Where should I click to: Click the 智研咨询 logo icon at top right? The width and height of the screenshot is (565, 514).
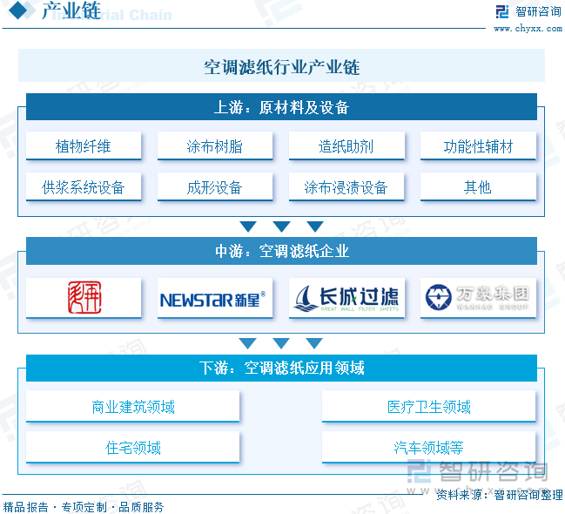pyautogui.click(x=502, y=11)
